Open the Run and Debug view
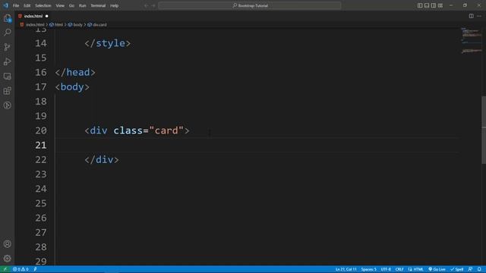 pos(8,61)
